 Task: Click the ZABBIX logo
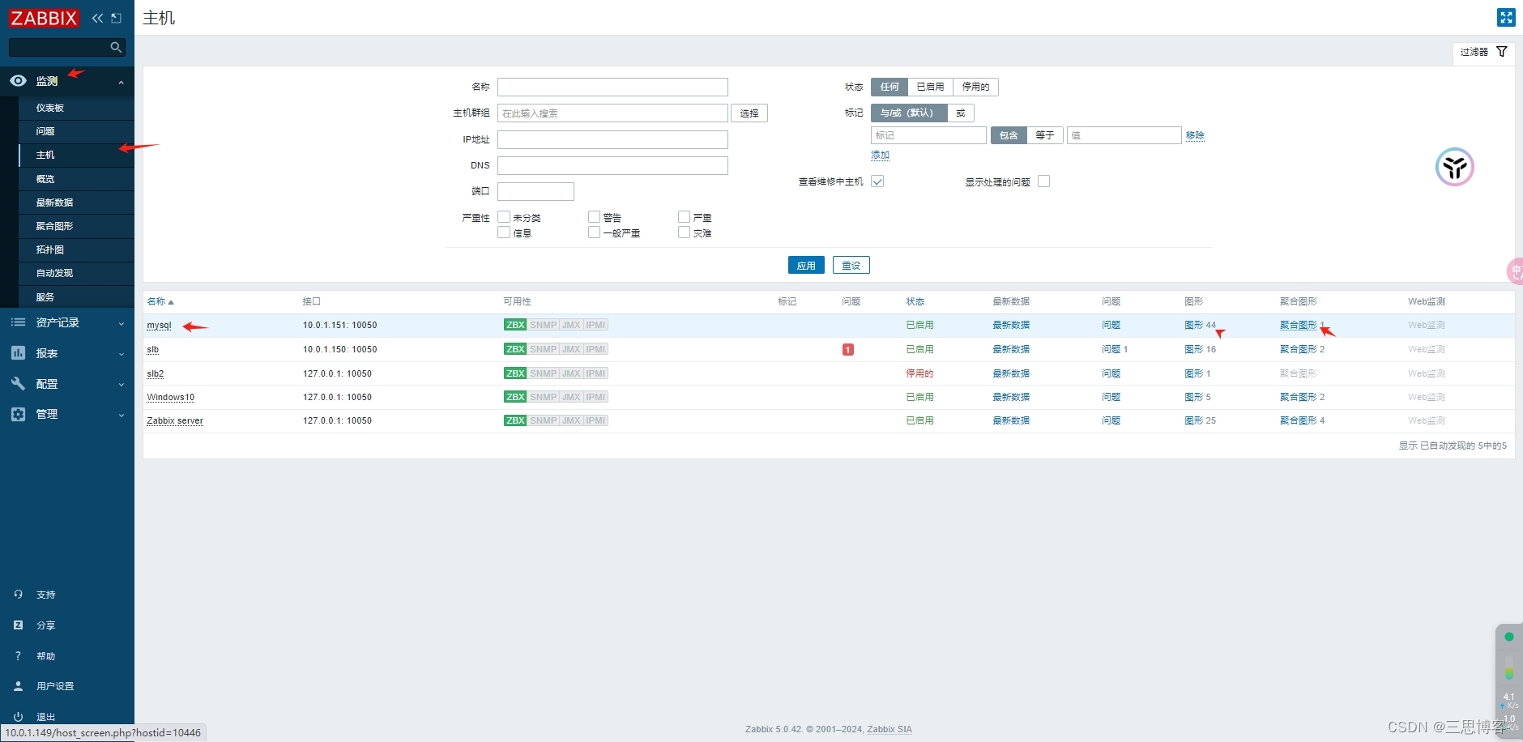click(44, 18)
